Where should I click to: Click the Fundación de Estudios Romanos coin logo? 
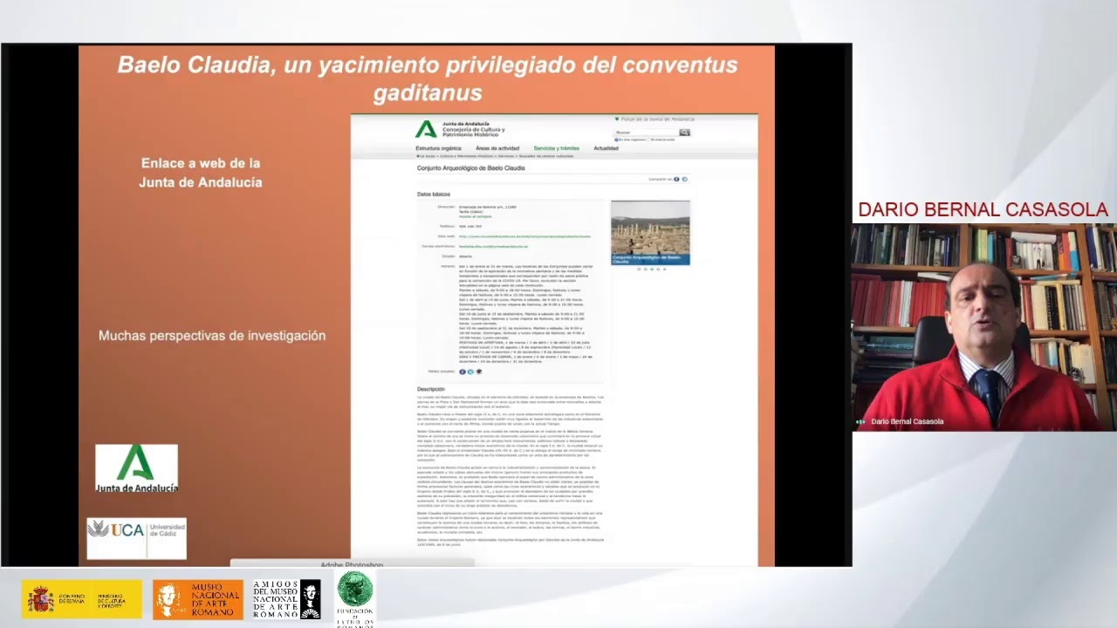pos(355,599)
